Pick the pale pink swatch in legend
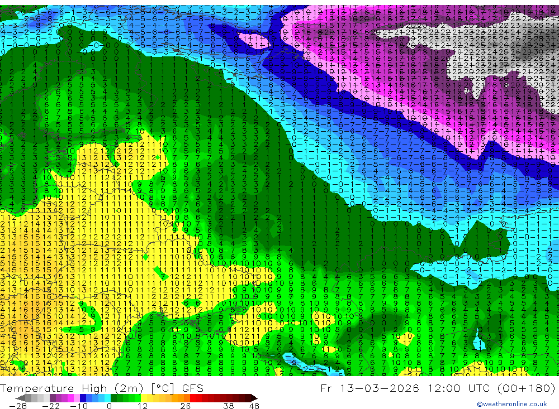559x409 pixels. tap(77, 398)
